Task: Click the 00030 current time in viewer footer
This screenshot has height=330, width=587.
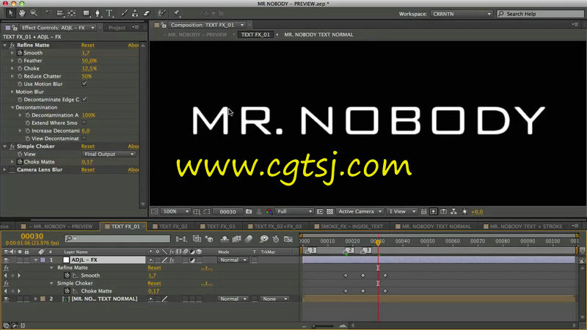Action: pyautogui.click(x=227, y=212)
